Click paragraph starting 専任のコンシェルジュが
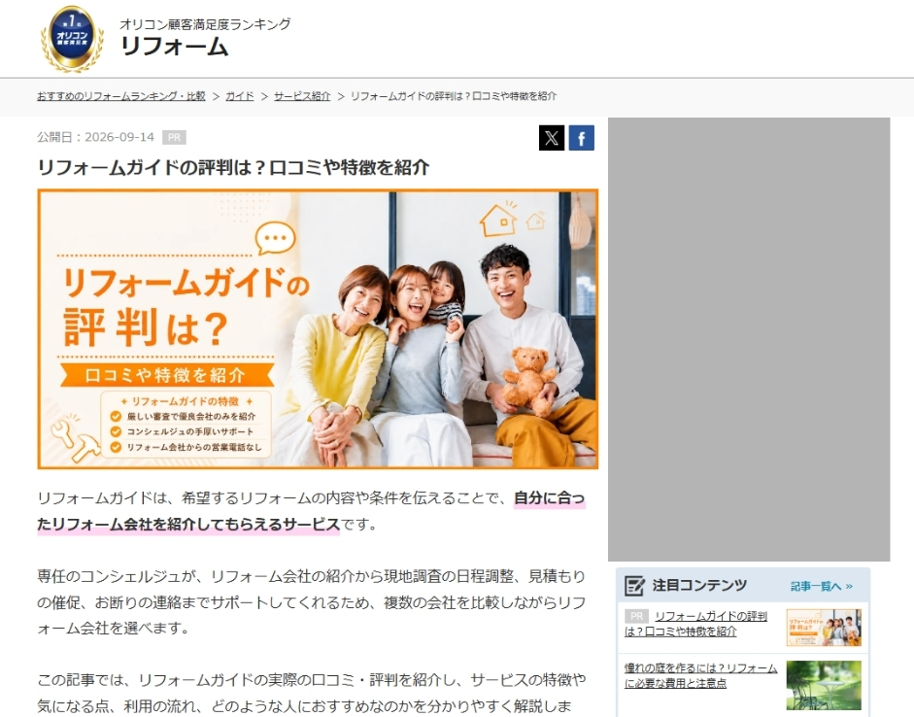 point(311,602)
